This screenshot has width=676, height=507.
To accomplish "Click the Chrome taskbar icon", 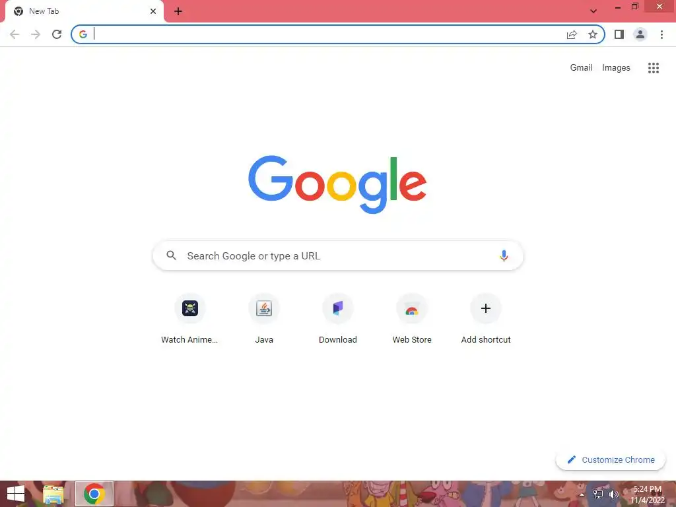I will [94, 494].
